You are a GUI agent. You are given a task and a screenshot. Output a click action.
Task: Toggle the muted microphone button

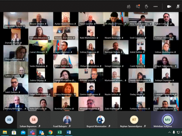(178, 6)
